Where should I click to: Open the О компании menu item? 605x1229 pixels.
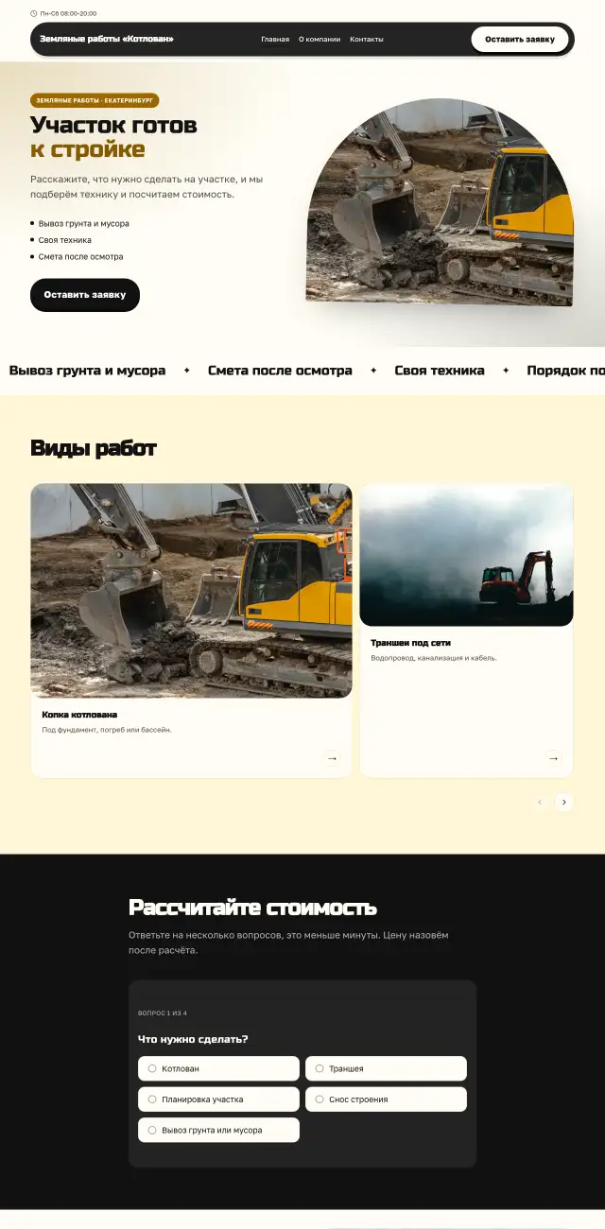click(320, 39)
